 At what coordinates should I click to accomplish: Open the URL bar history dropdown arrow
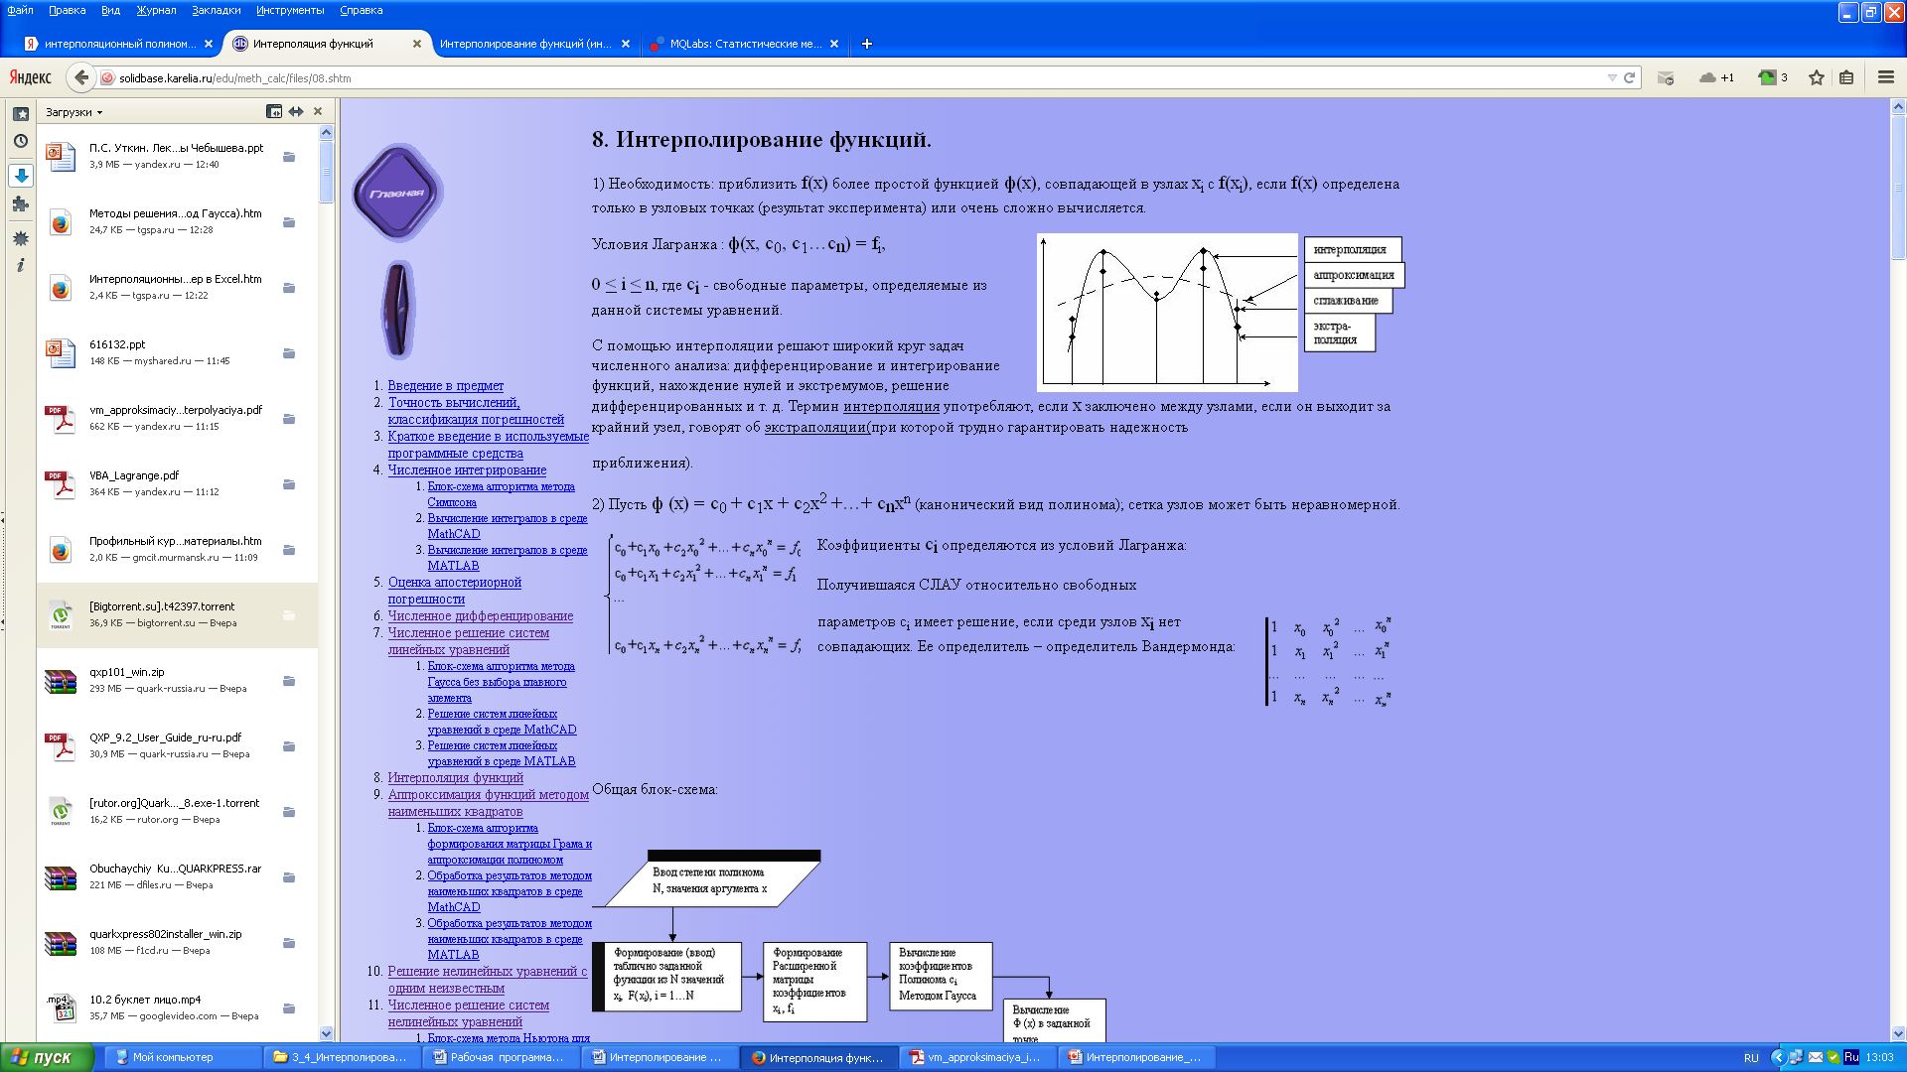(x=1611, y=77)
